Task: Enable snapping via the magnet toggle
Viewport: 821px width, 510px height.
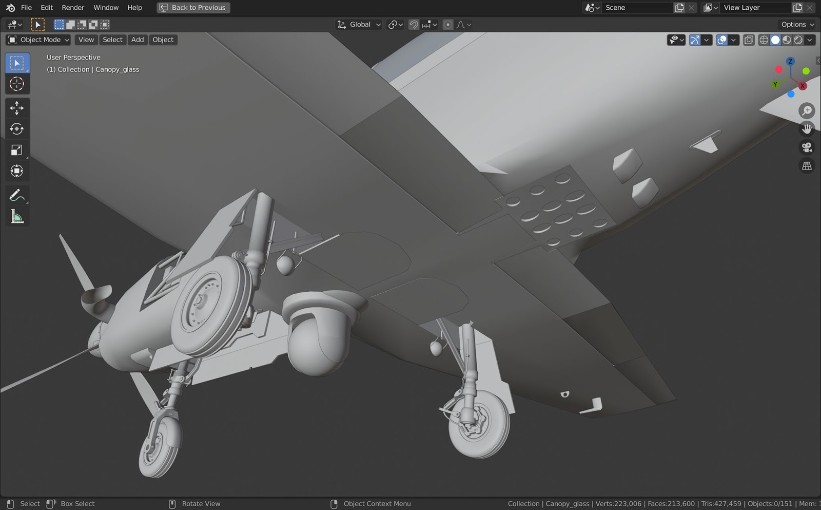Action: point(414,24)
